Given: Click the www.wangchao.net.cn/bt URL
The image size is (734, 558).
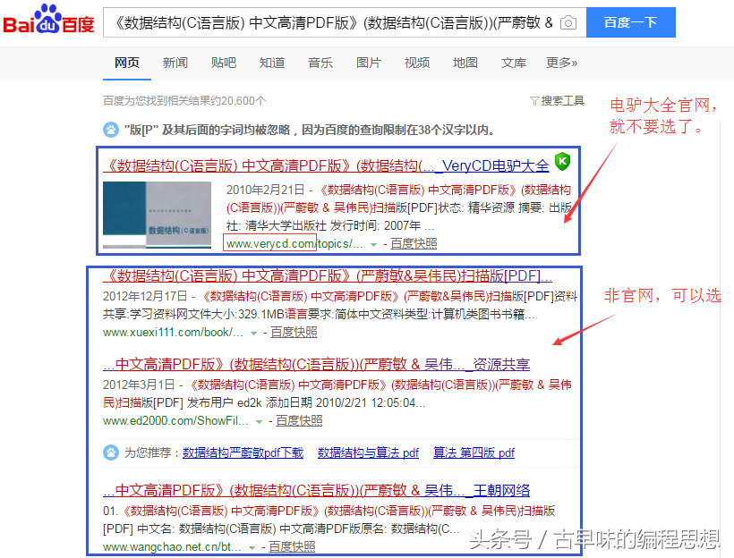Looking at the screenshot, I should (172, 546).
